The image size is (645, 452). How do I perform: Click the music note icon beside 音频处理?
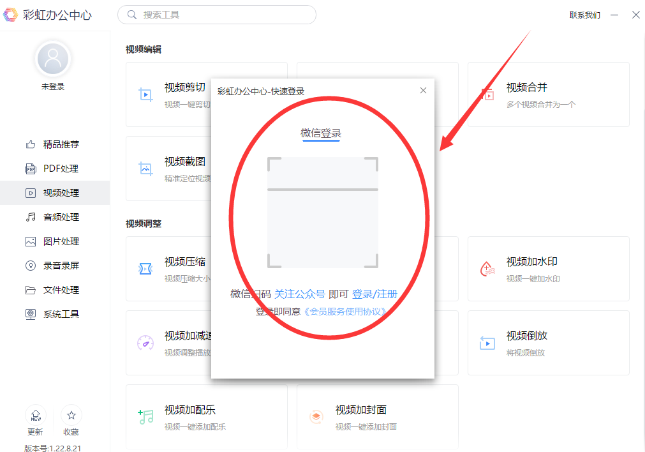coord(31,217)
